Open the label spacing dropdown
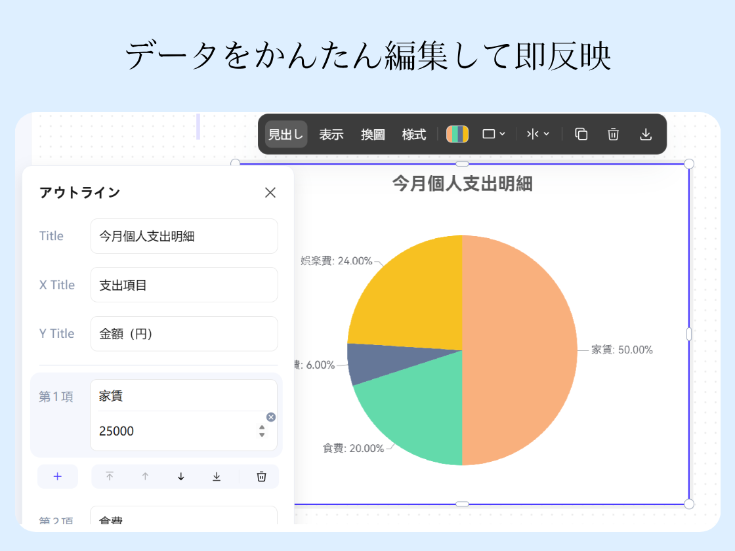This screenshot has height=551, width=735. (538, 134)
